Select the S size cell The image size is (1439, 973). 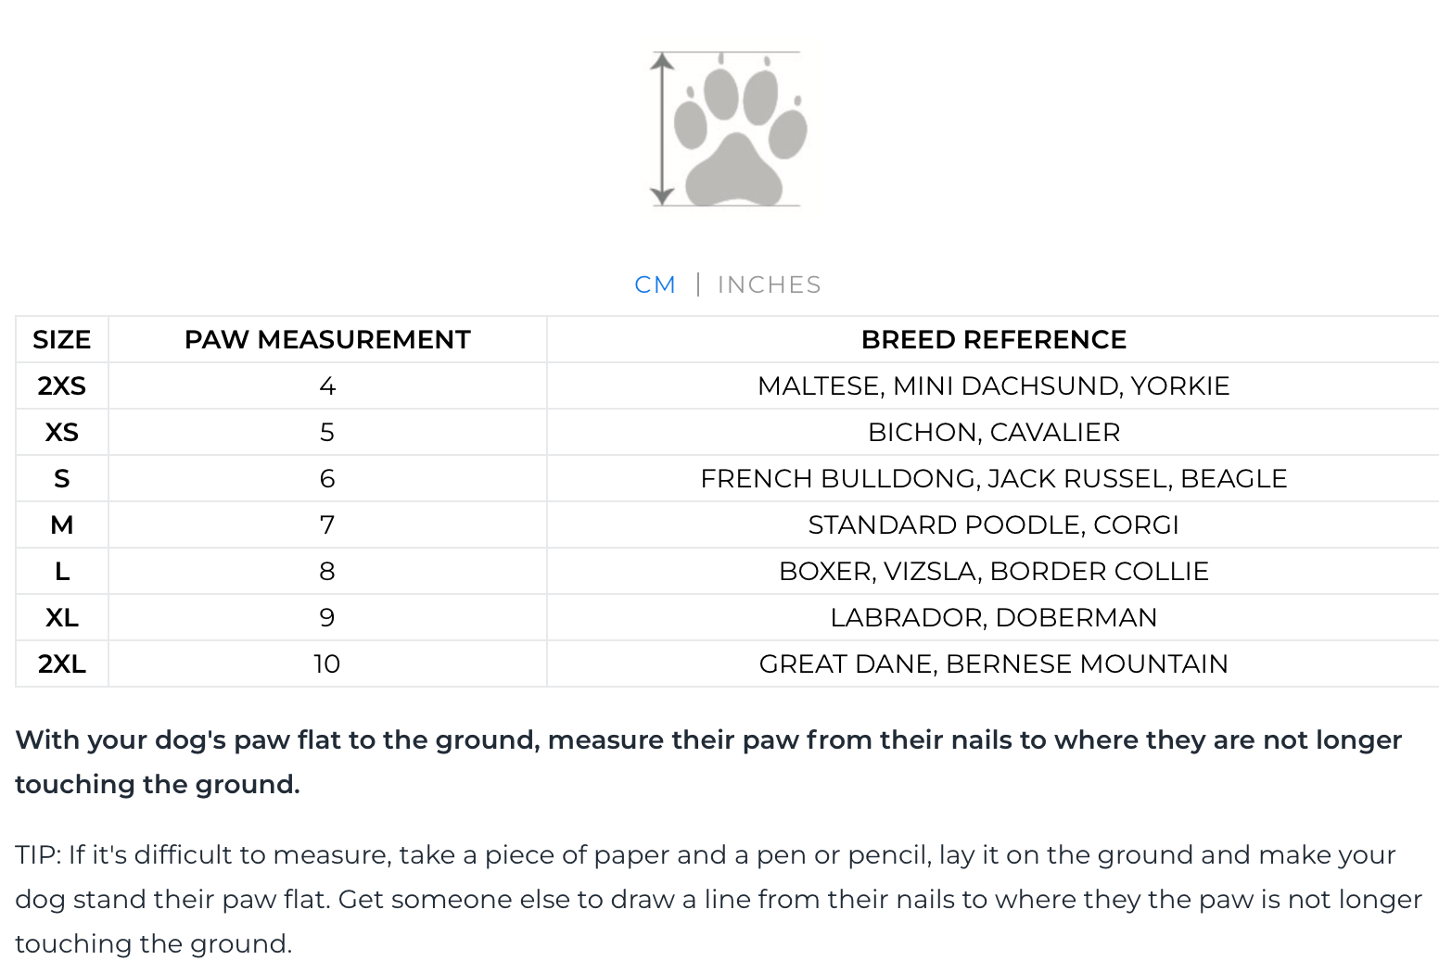[x=62, y=478]
